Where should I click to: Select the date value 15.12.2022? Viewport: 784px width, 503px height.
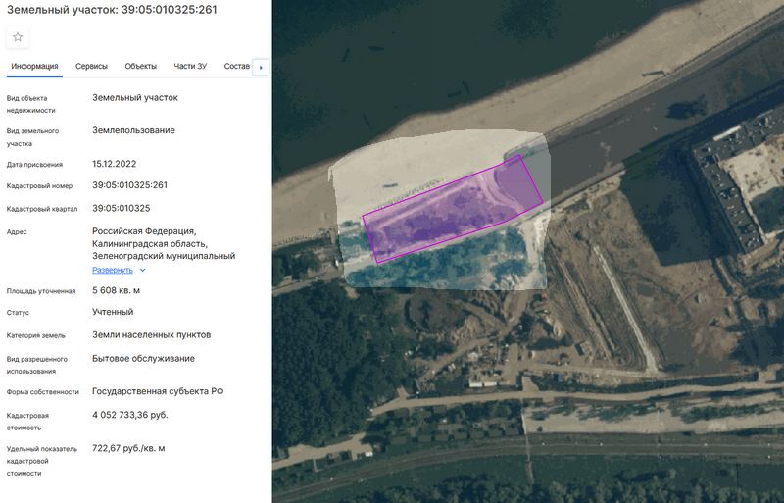tap(114, 164)
